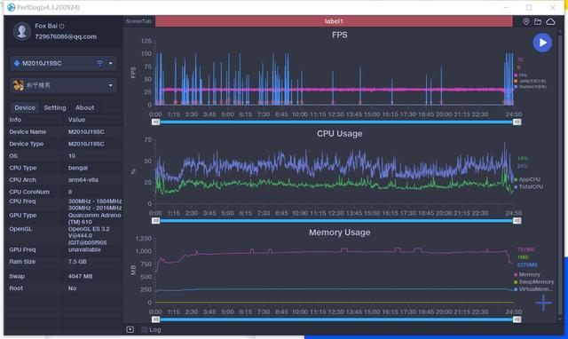This screenshot has height=339, width=568.
Task: Toggle the Jank legend series
Action: click(x=530, y=81)
